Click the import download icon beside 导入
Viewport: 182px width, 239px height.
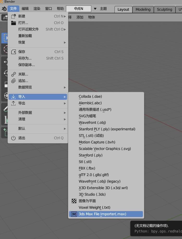coord(13,97)
